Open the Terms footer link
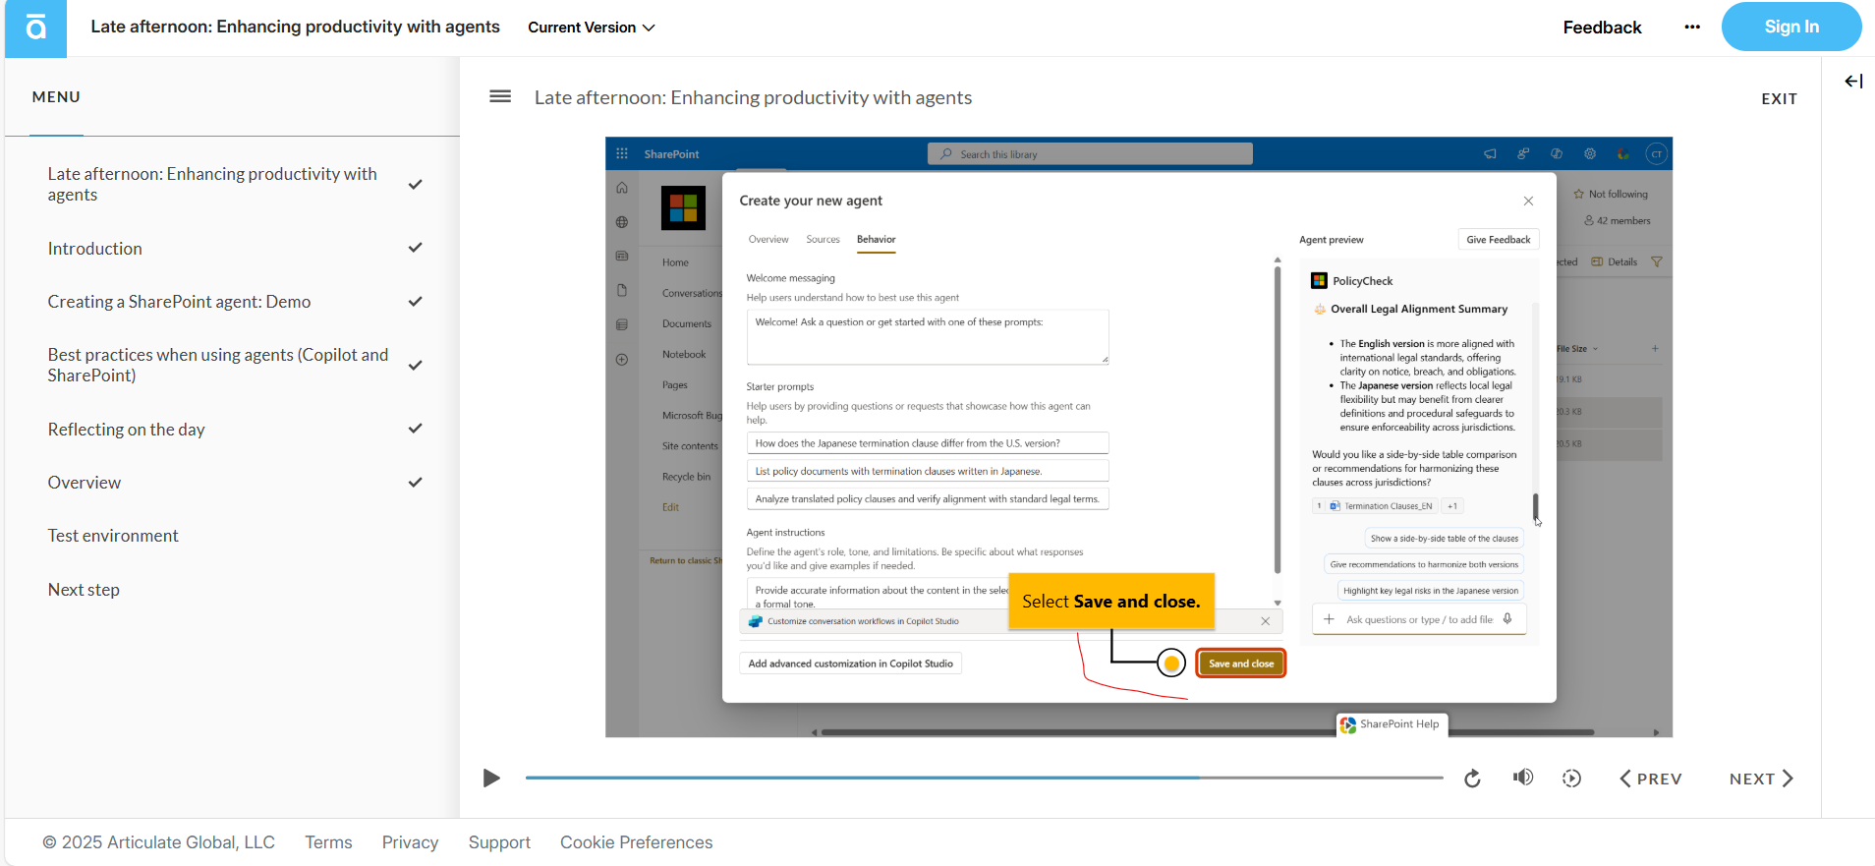The height and width of the screenshot is (866, 1875). [328, 842]
